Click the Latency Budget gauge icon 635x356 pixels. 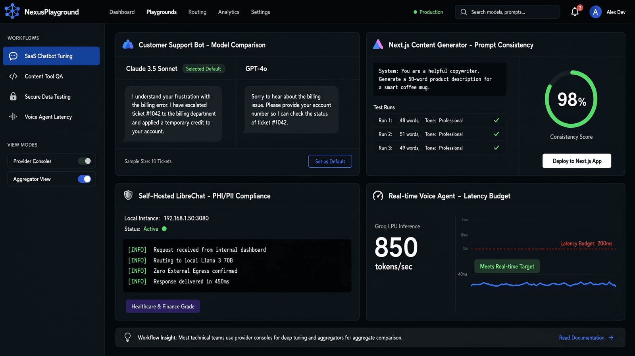(378, 195)
